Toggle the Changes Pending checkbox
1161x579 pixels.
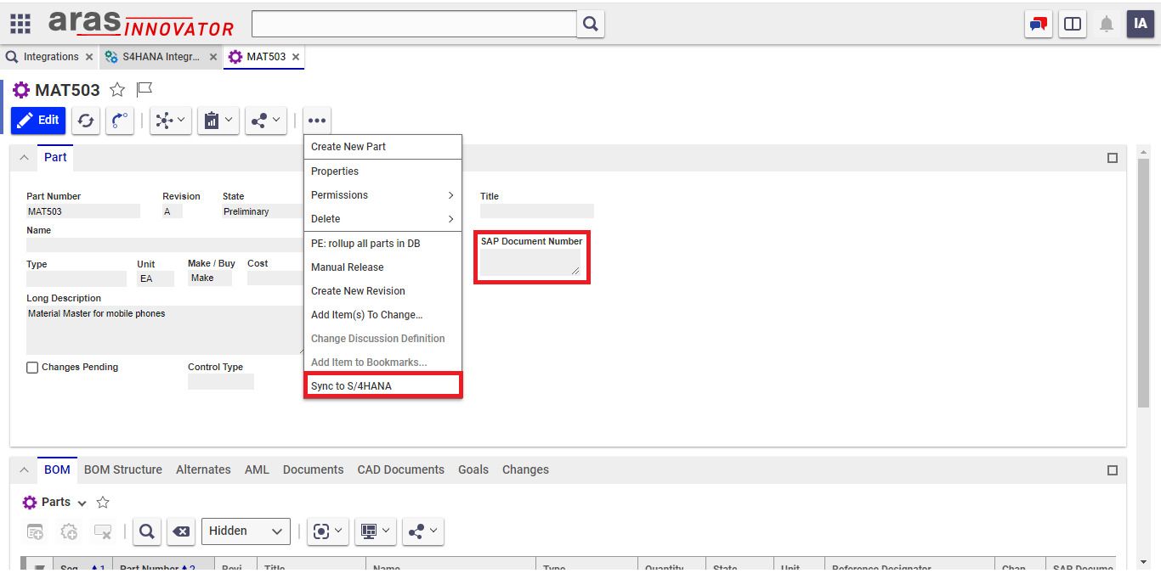point(32,368)
